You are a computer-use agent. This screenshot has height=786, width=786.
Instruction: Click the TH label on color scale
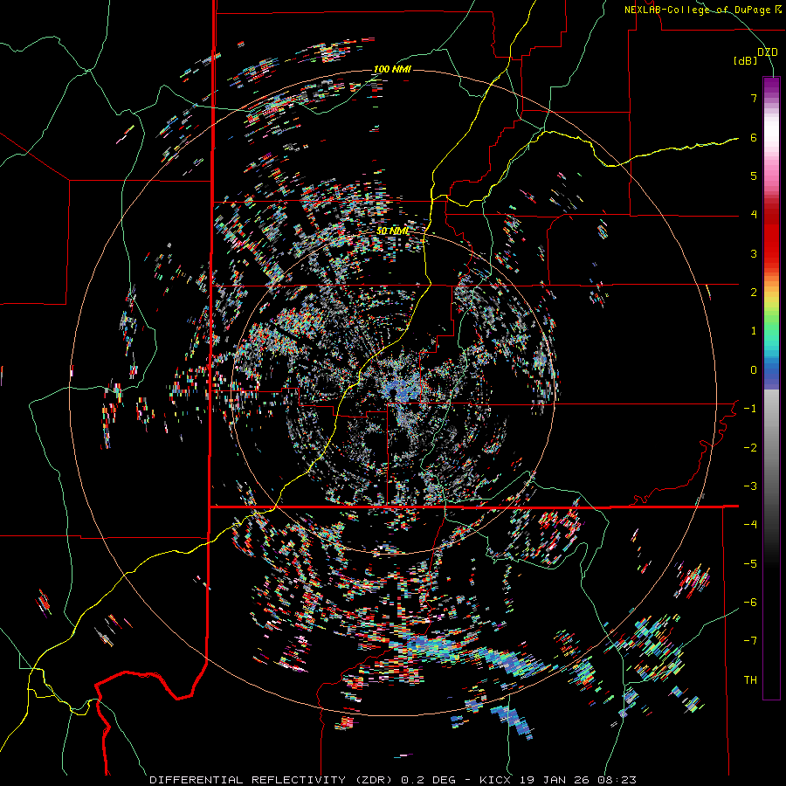750,680
